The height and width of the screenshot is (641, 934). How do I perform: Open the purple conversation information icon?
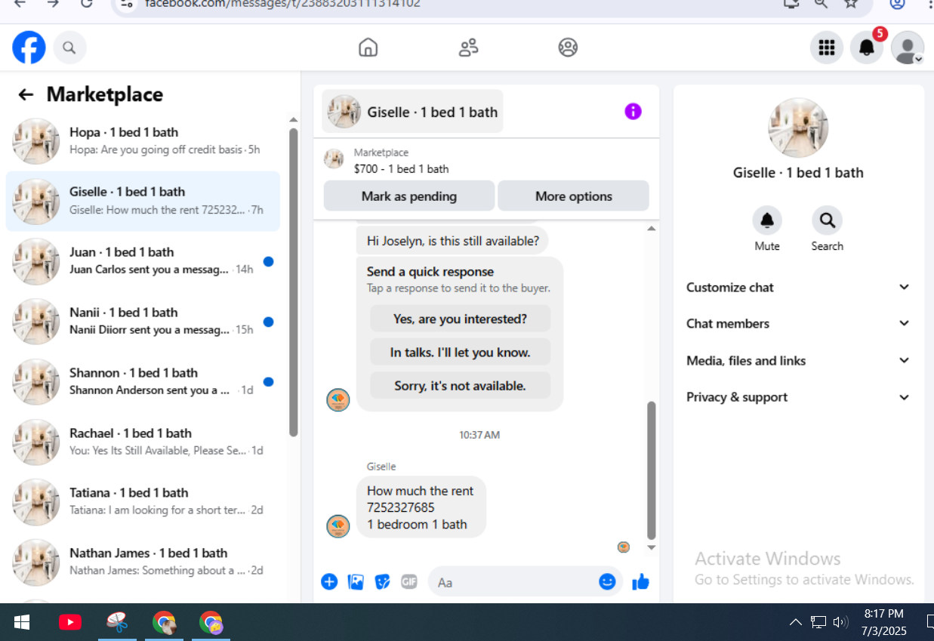click(x=633, y=112)
